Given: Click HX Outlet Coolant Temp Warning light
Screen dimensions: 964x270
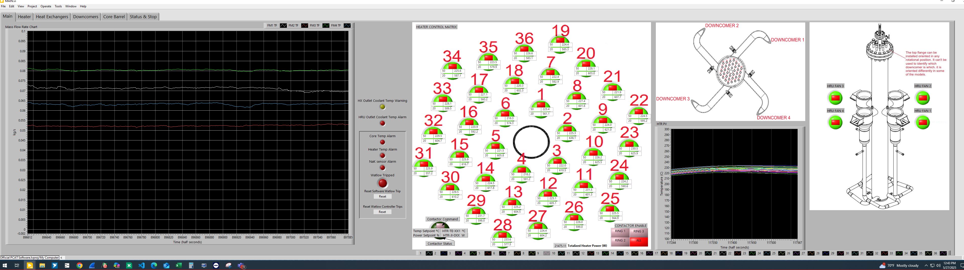Looking at the screenshot, I should point(382,107).
